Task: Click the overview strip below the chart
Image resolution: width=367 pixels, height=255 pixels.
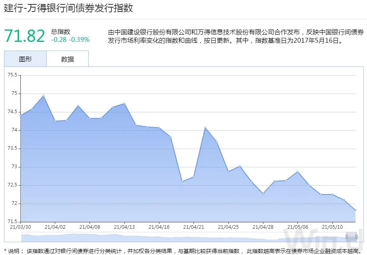Action: tap(189, 237)
